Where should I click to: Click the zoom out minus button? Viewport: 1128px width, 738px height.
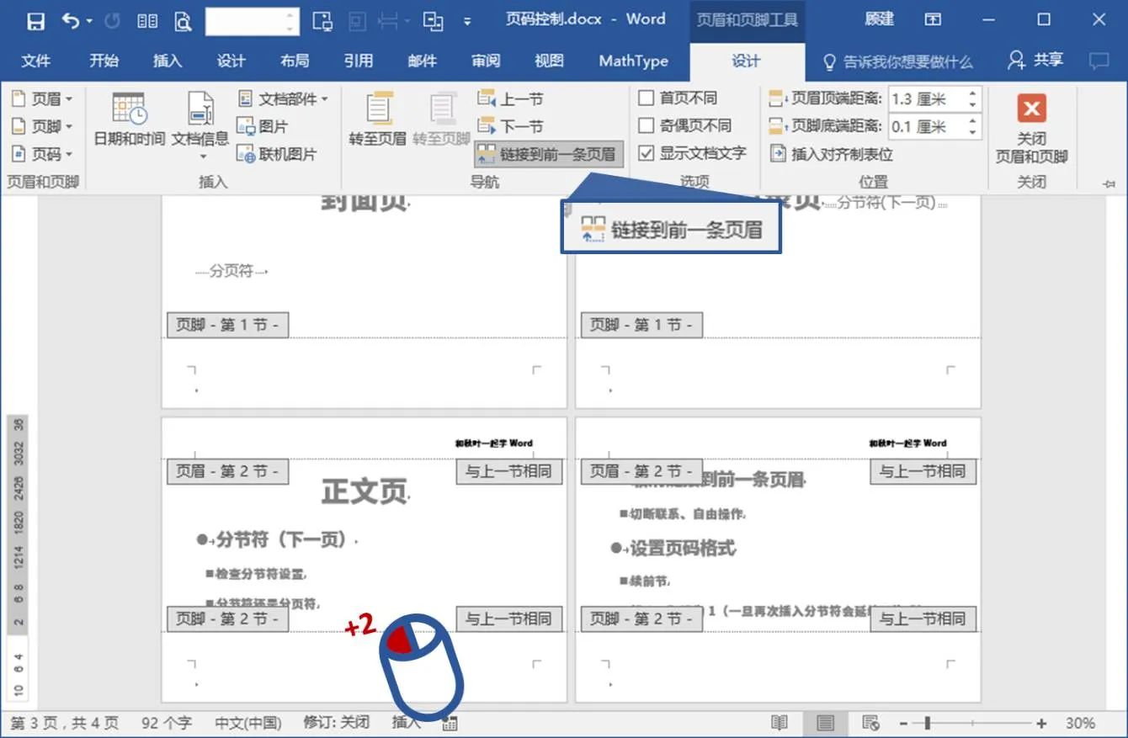point(903,724)
